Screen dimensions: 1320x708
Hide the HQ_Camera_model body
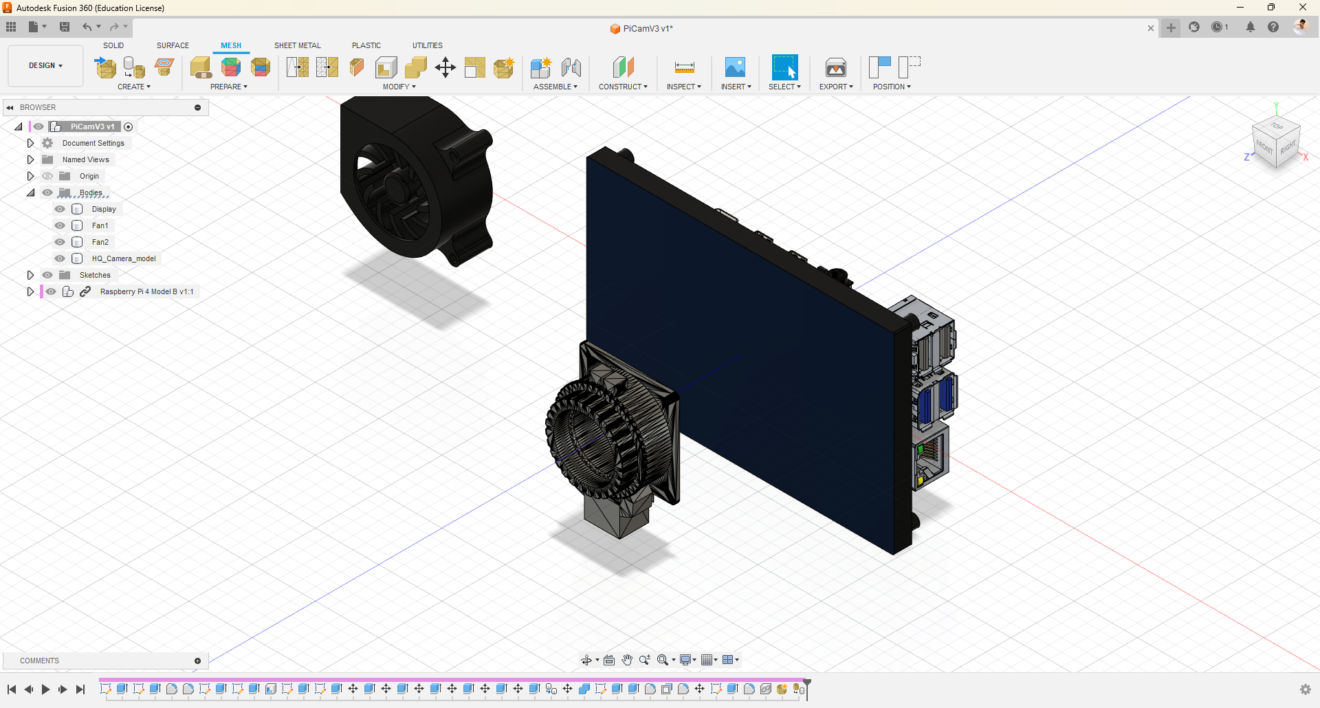(60, 258)
